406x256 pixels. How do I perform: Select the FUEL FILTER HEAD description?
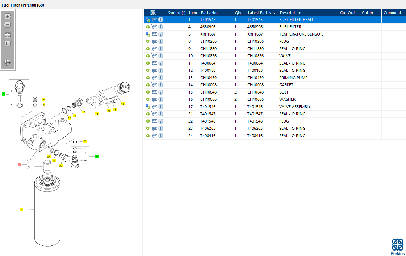click(x=296, y=20)
